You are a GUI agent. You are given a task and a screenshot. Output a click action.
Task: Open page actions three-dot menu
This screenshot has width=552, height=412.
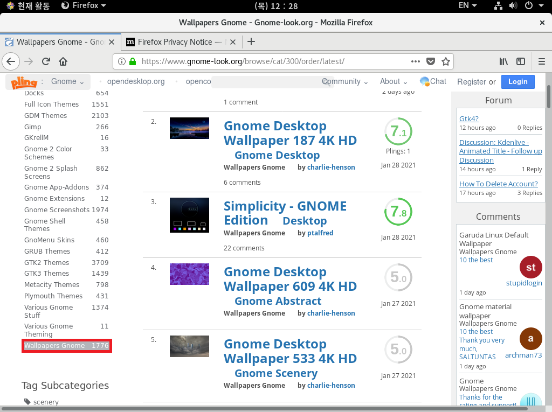click(416, 61)
